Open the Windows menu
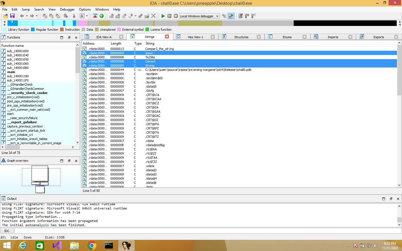 click(x=102, y=9)
